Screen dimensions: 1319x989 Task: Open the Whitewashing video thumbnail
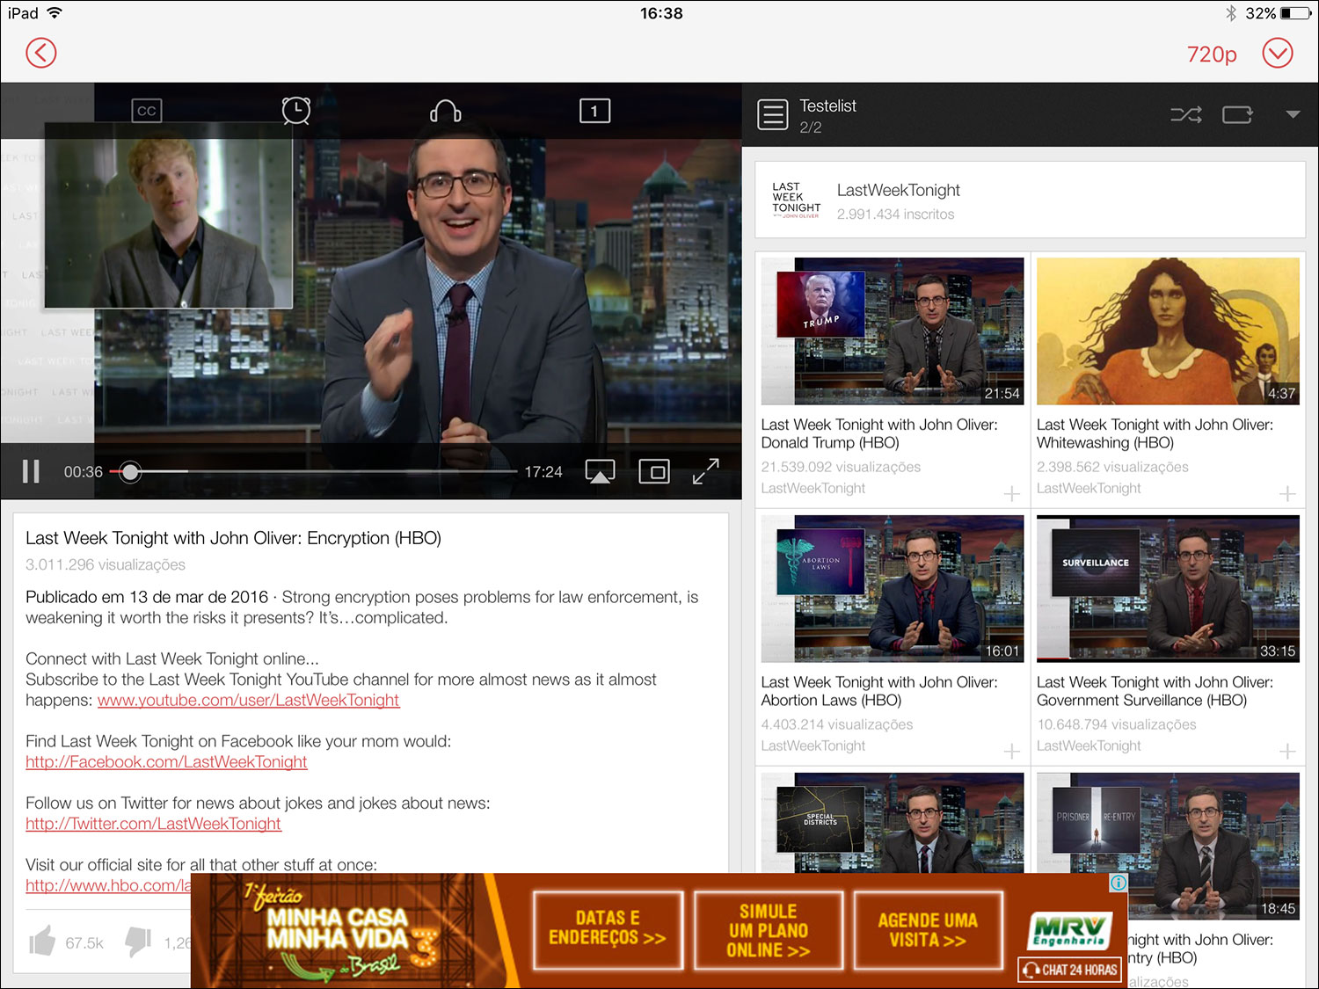click(x=1168, y=331)
